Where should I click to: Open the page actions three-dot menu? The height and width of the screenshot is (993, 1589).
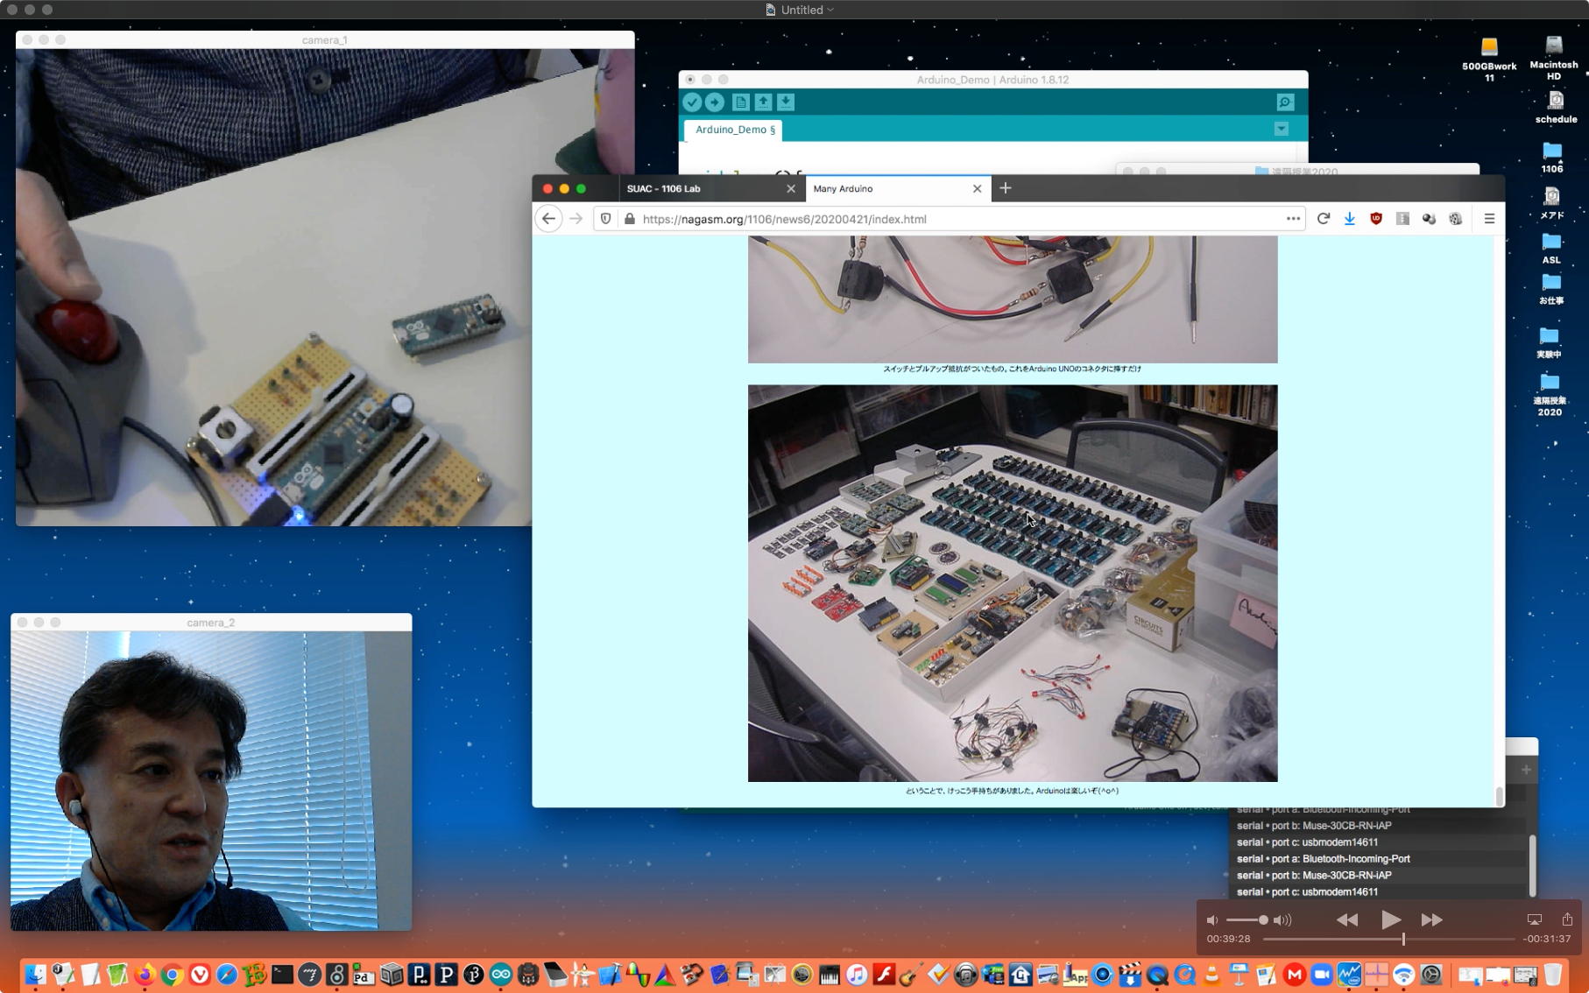coord(1293,219)
